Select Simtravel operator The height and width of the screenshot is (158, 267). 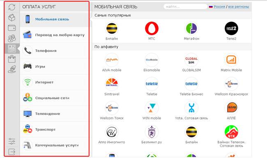coord(112,86)
